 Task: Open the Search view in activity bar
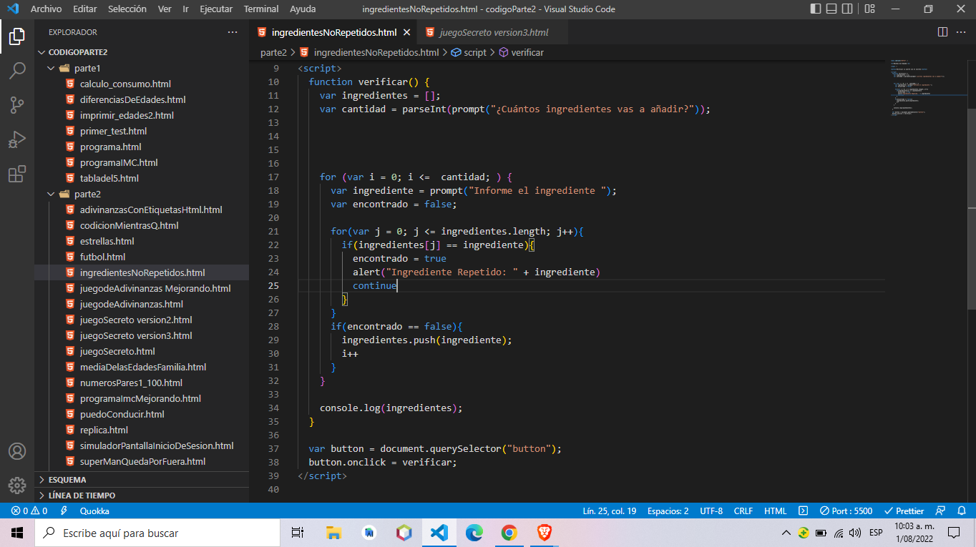pyautogui.click(x=17, y=70)
